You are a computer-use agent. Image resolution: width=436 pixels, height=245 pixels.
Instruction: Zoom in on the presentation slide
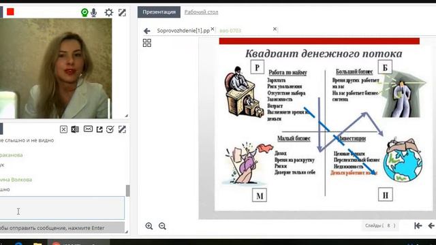(x=149, y=226)
